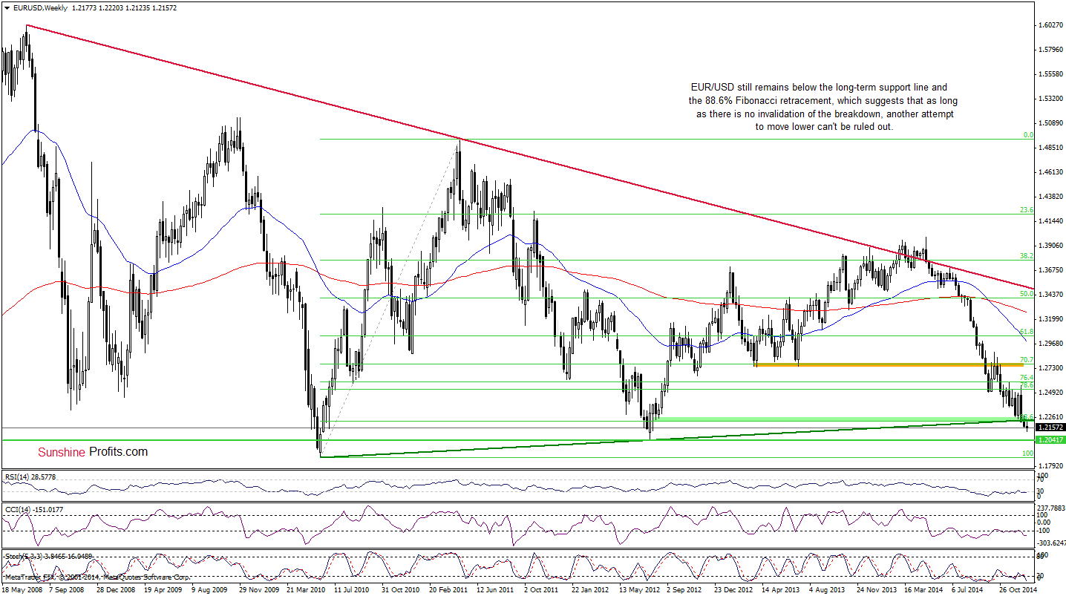1066x596 pixels.
Task: Select the 100 Fibonacci level label
Action: coord(1028,453)
